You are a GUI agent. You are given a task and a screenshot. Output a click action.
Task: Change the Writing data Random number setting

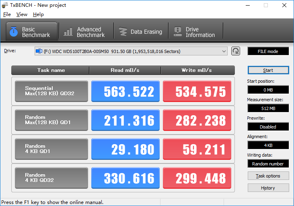coord(268,163)
